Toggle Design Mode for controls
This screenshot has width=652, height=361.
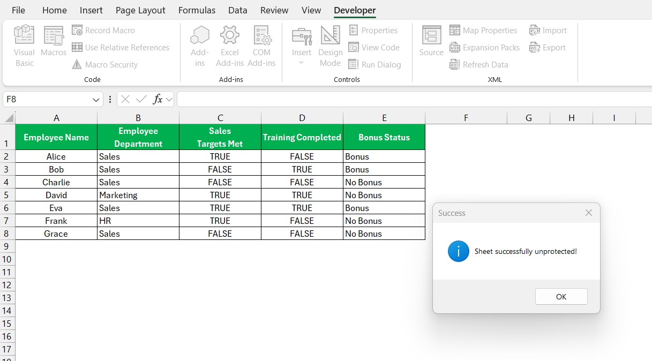pos(330,46)
